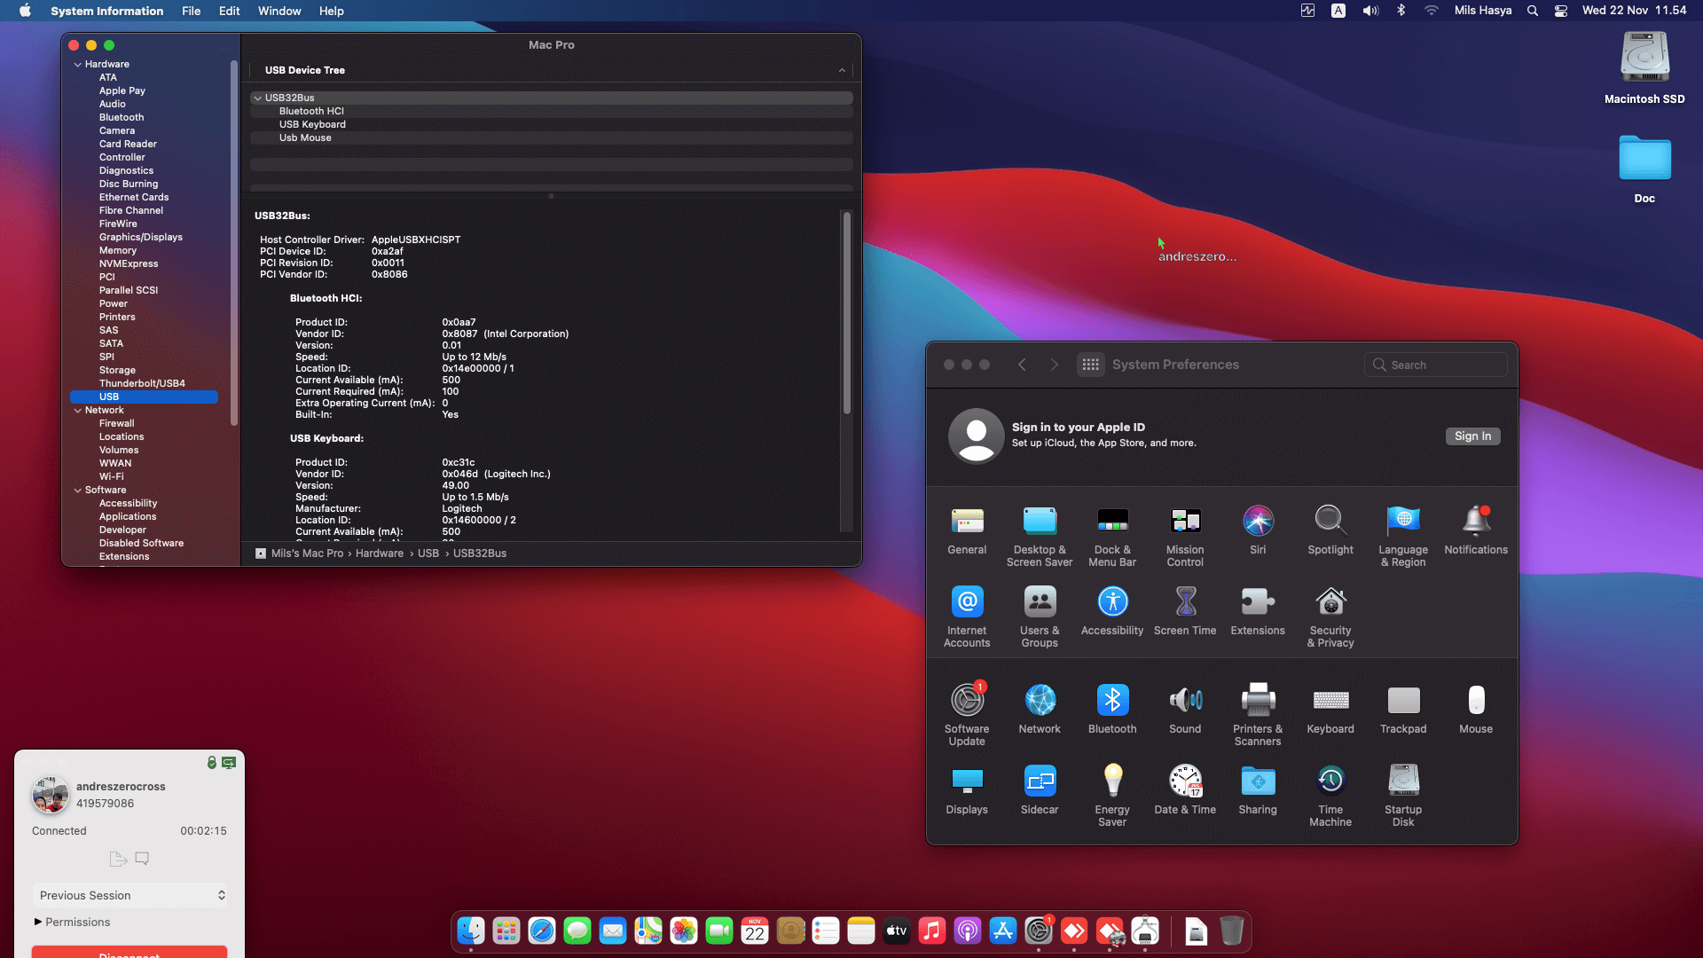
Task: Open Spotlight preferences pane
Action: tap(1330, 530)
